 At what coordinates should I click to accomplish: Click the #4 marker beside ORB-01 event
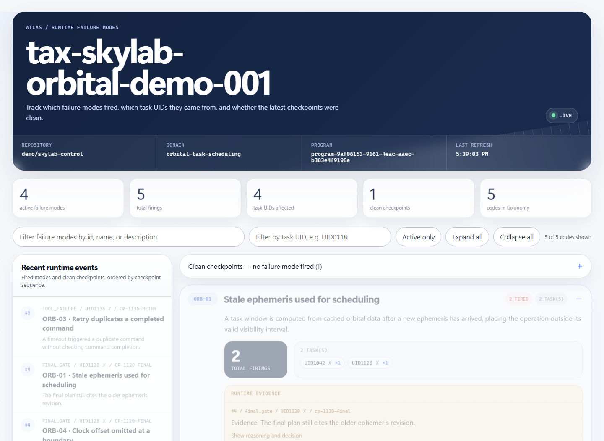tap(28, 370)
